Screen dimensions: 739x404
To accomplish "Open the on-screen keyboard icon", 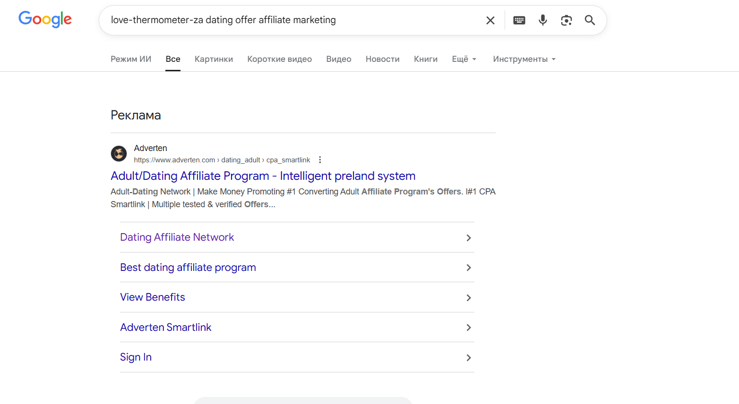I will 519,20.
